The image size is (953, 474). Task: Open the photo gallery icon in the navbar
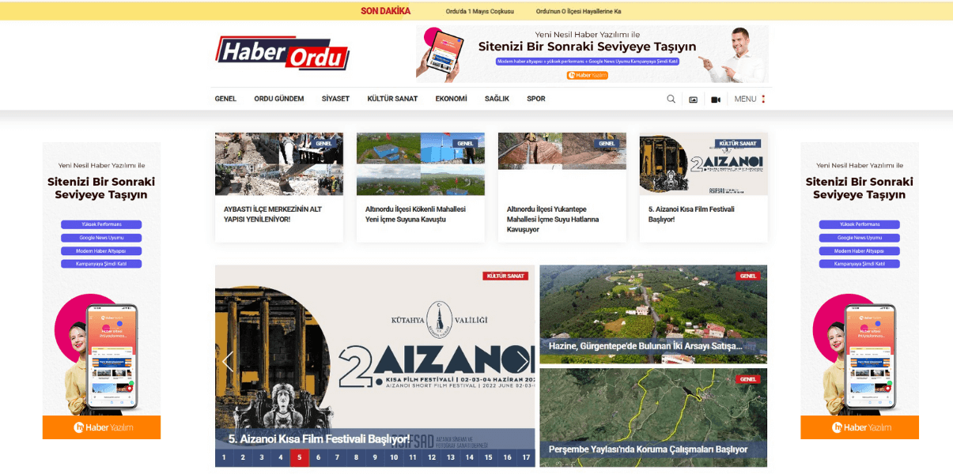click(693, 98)
